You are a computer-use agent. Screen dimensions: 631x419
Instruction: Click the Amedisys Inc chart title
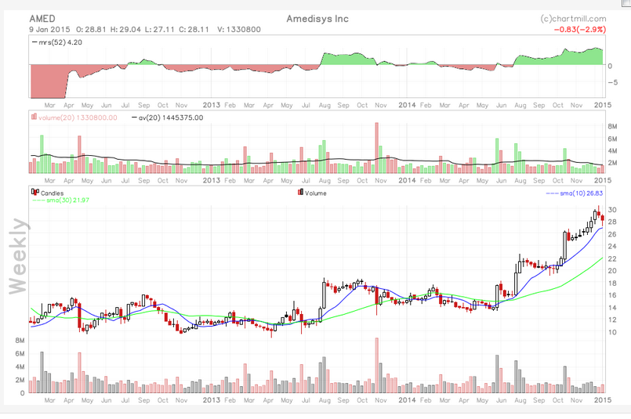tap(317, 19)
